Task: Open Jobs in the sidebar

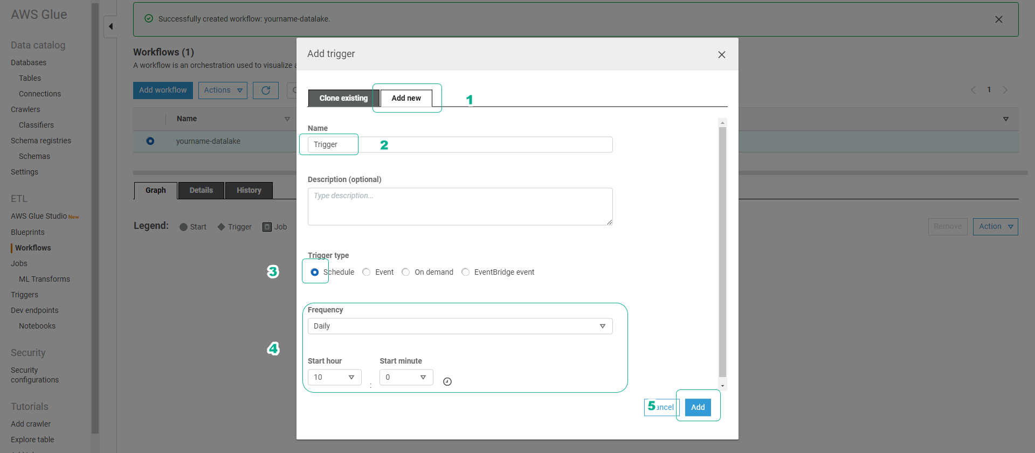Action: coord(19,264)
